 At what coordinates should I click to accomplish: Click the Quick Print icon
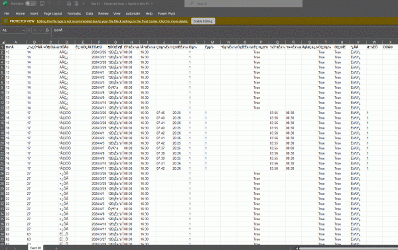tap(69, 3)
